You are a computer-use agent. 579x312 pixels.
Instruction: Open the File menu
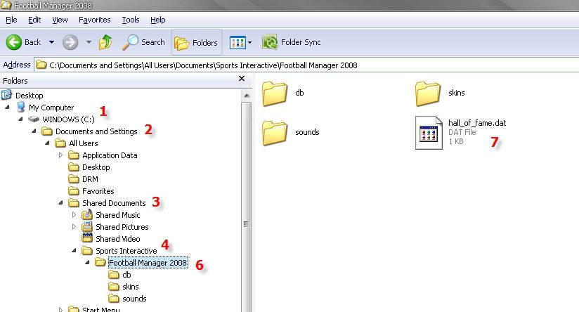coord(11,20)
